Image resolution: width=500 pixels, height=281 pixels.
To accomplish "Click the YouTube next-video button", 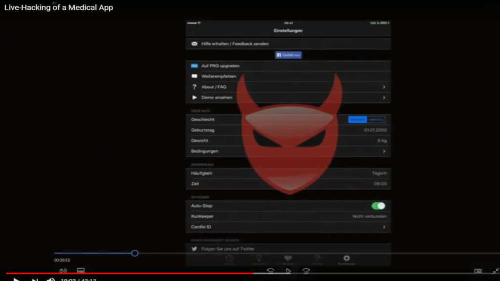I will point(35,280).
